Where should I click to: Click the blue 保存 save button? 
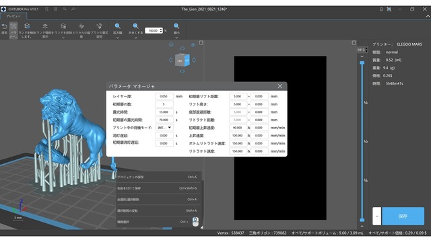pos(403,216)
